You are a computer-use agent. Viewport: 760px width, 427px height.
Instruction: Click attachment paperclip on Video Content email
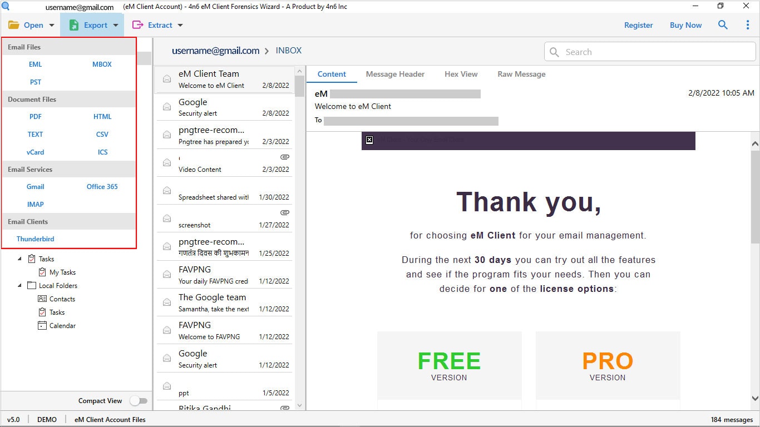point(285,157)
